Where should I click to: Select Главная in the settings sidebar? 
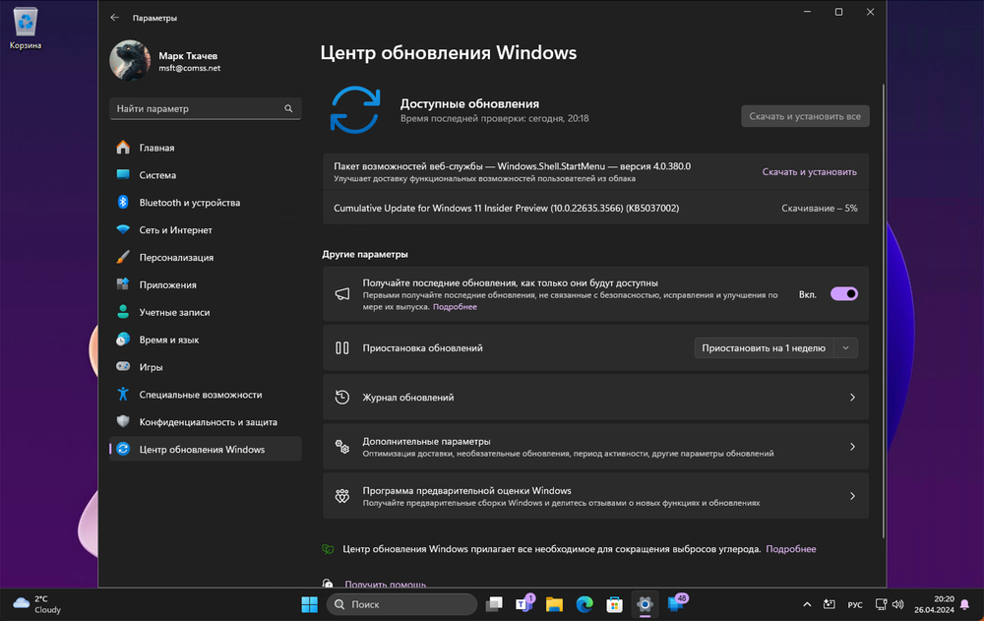(206, 148)
